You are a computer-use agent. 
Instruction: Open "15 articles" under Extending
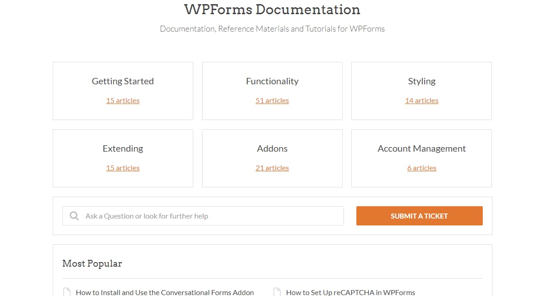click(122, 168)
